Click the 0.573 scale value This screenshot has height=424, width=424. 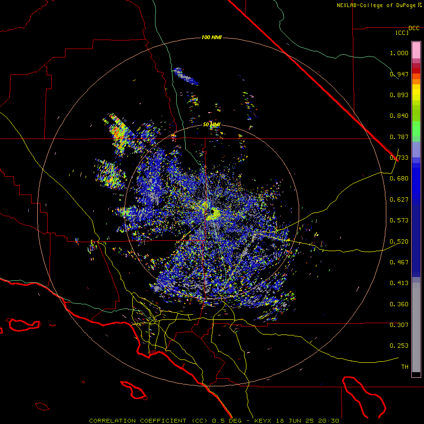399,220
